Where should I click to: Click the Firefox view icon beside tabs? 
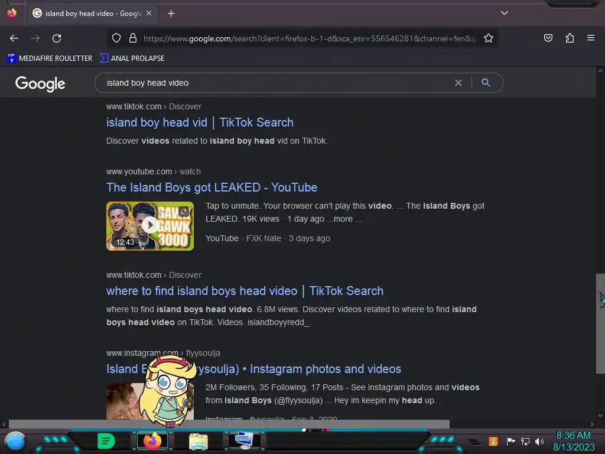click(x=12, y=13)
